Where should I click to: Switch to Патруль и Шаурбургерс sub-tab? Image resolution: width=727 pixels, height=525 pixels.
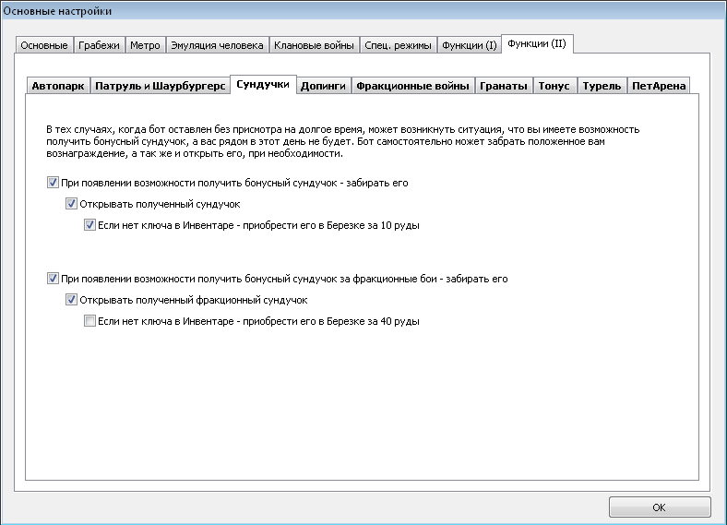[x=160, y=86]
